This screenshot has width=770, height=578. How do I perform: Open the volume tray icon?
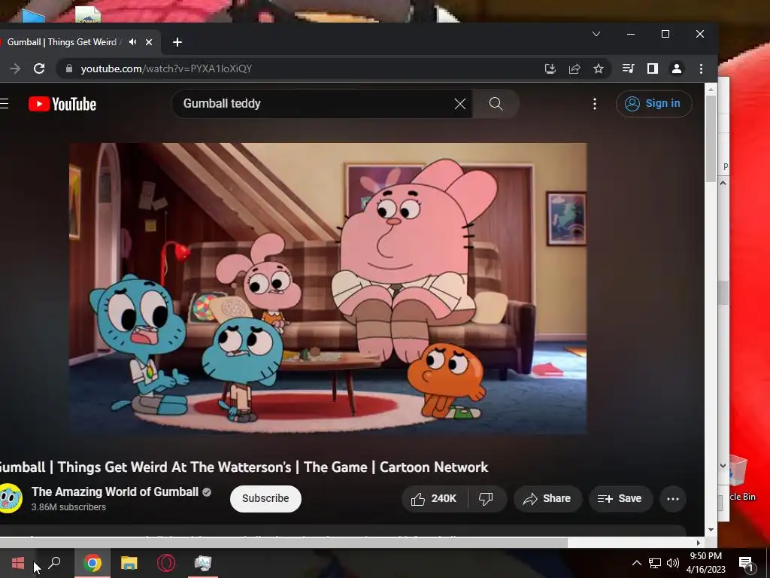(x=673, y=563)
